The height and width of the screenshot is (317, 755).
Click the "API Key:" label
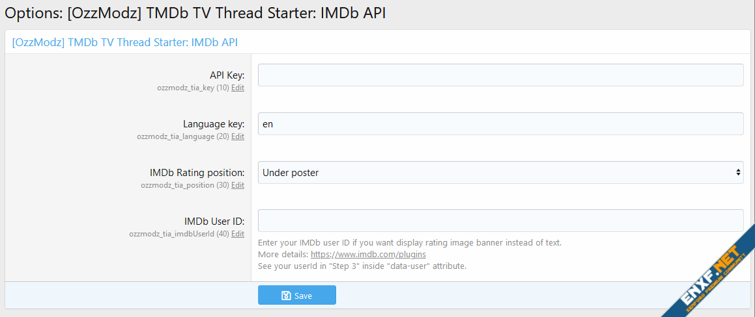click(x=227, y=75)
